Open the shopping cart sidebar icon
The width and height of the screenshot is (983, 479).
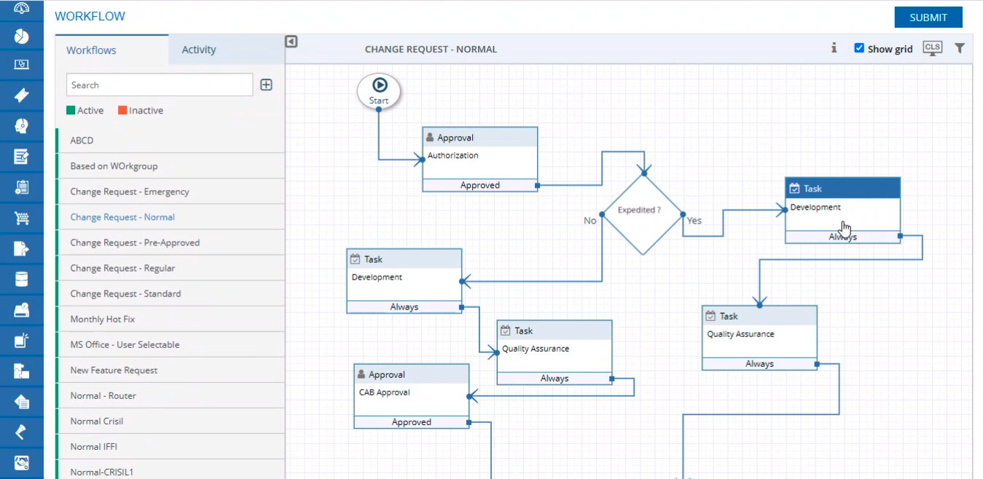(21, 218)
